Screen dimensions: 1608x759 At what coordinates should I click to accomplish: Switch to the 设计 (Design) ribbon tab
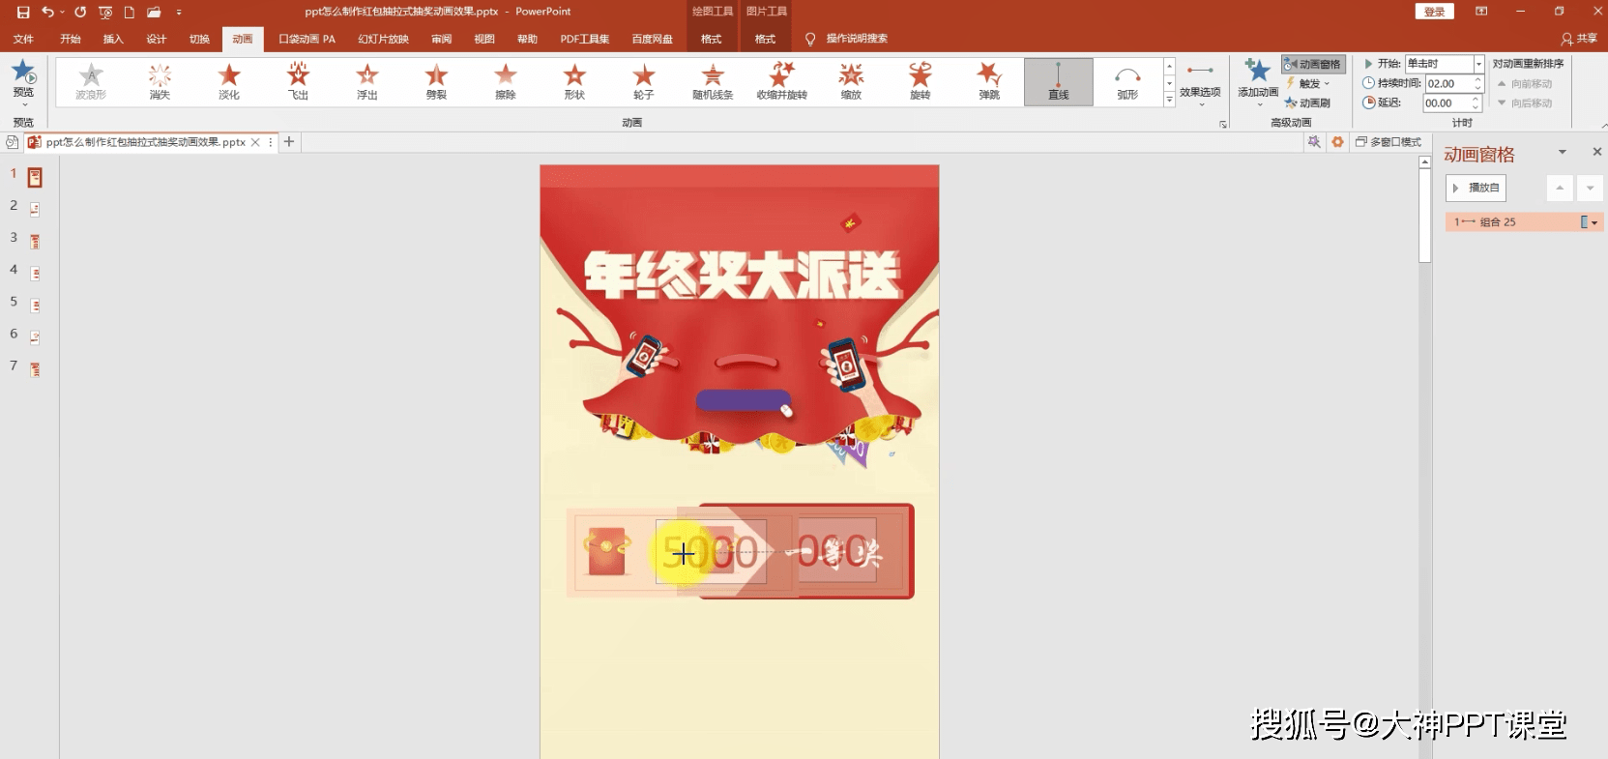pos(157,39)
